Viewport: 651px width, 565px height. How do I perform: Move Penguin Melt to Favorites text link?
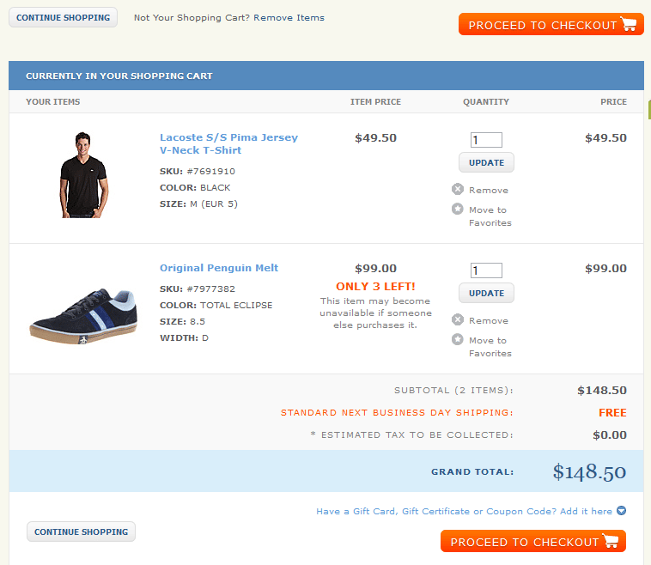pos(490,347)
